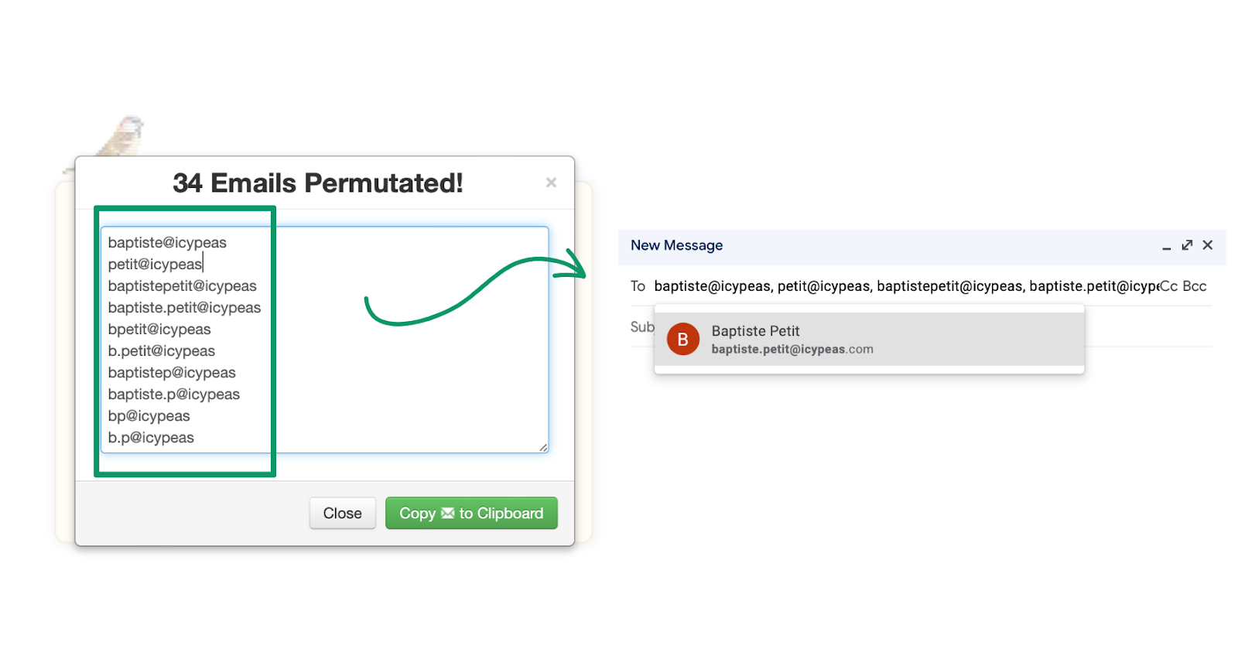The height and width of the screenshot is (649, 1238).
Task: Close the Emails Permutated dialog with the X
Action: (x=551, y=183)
